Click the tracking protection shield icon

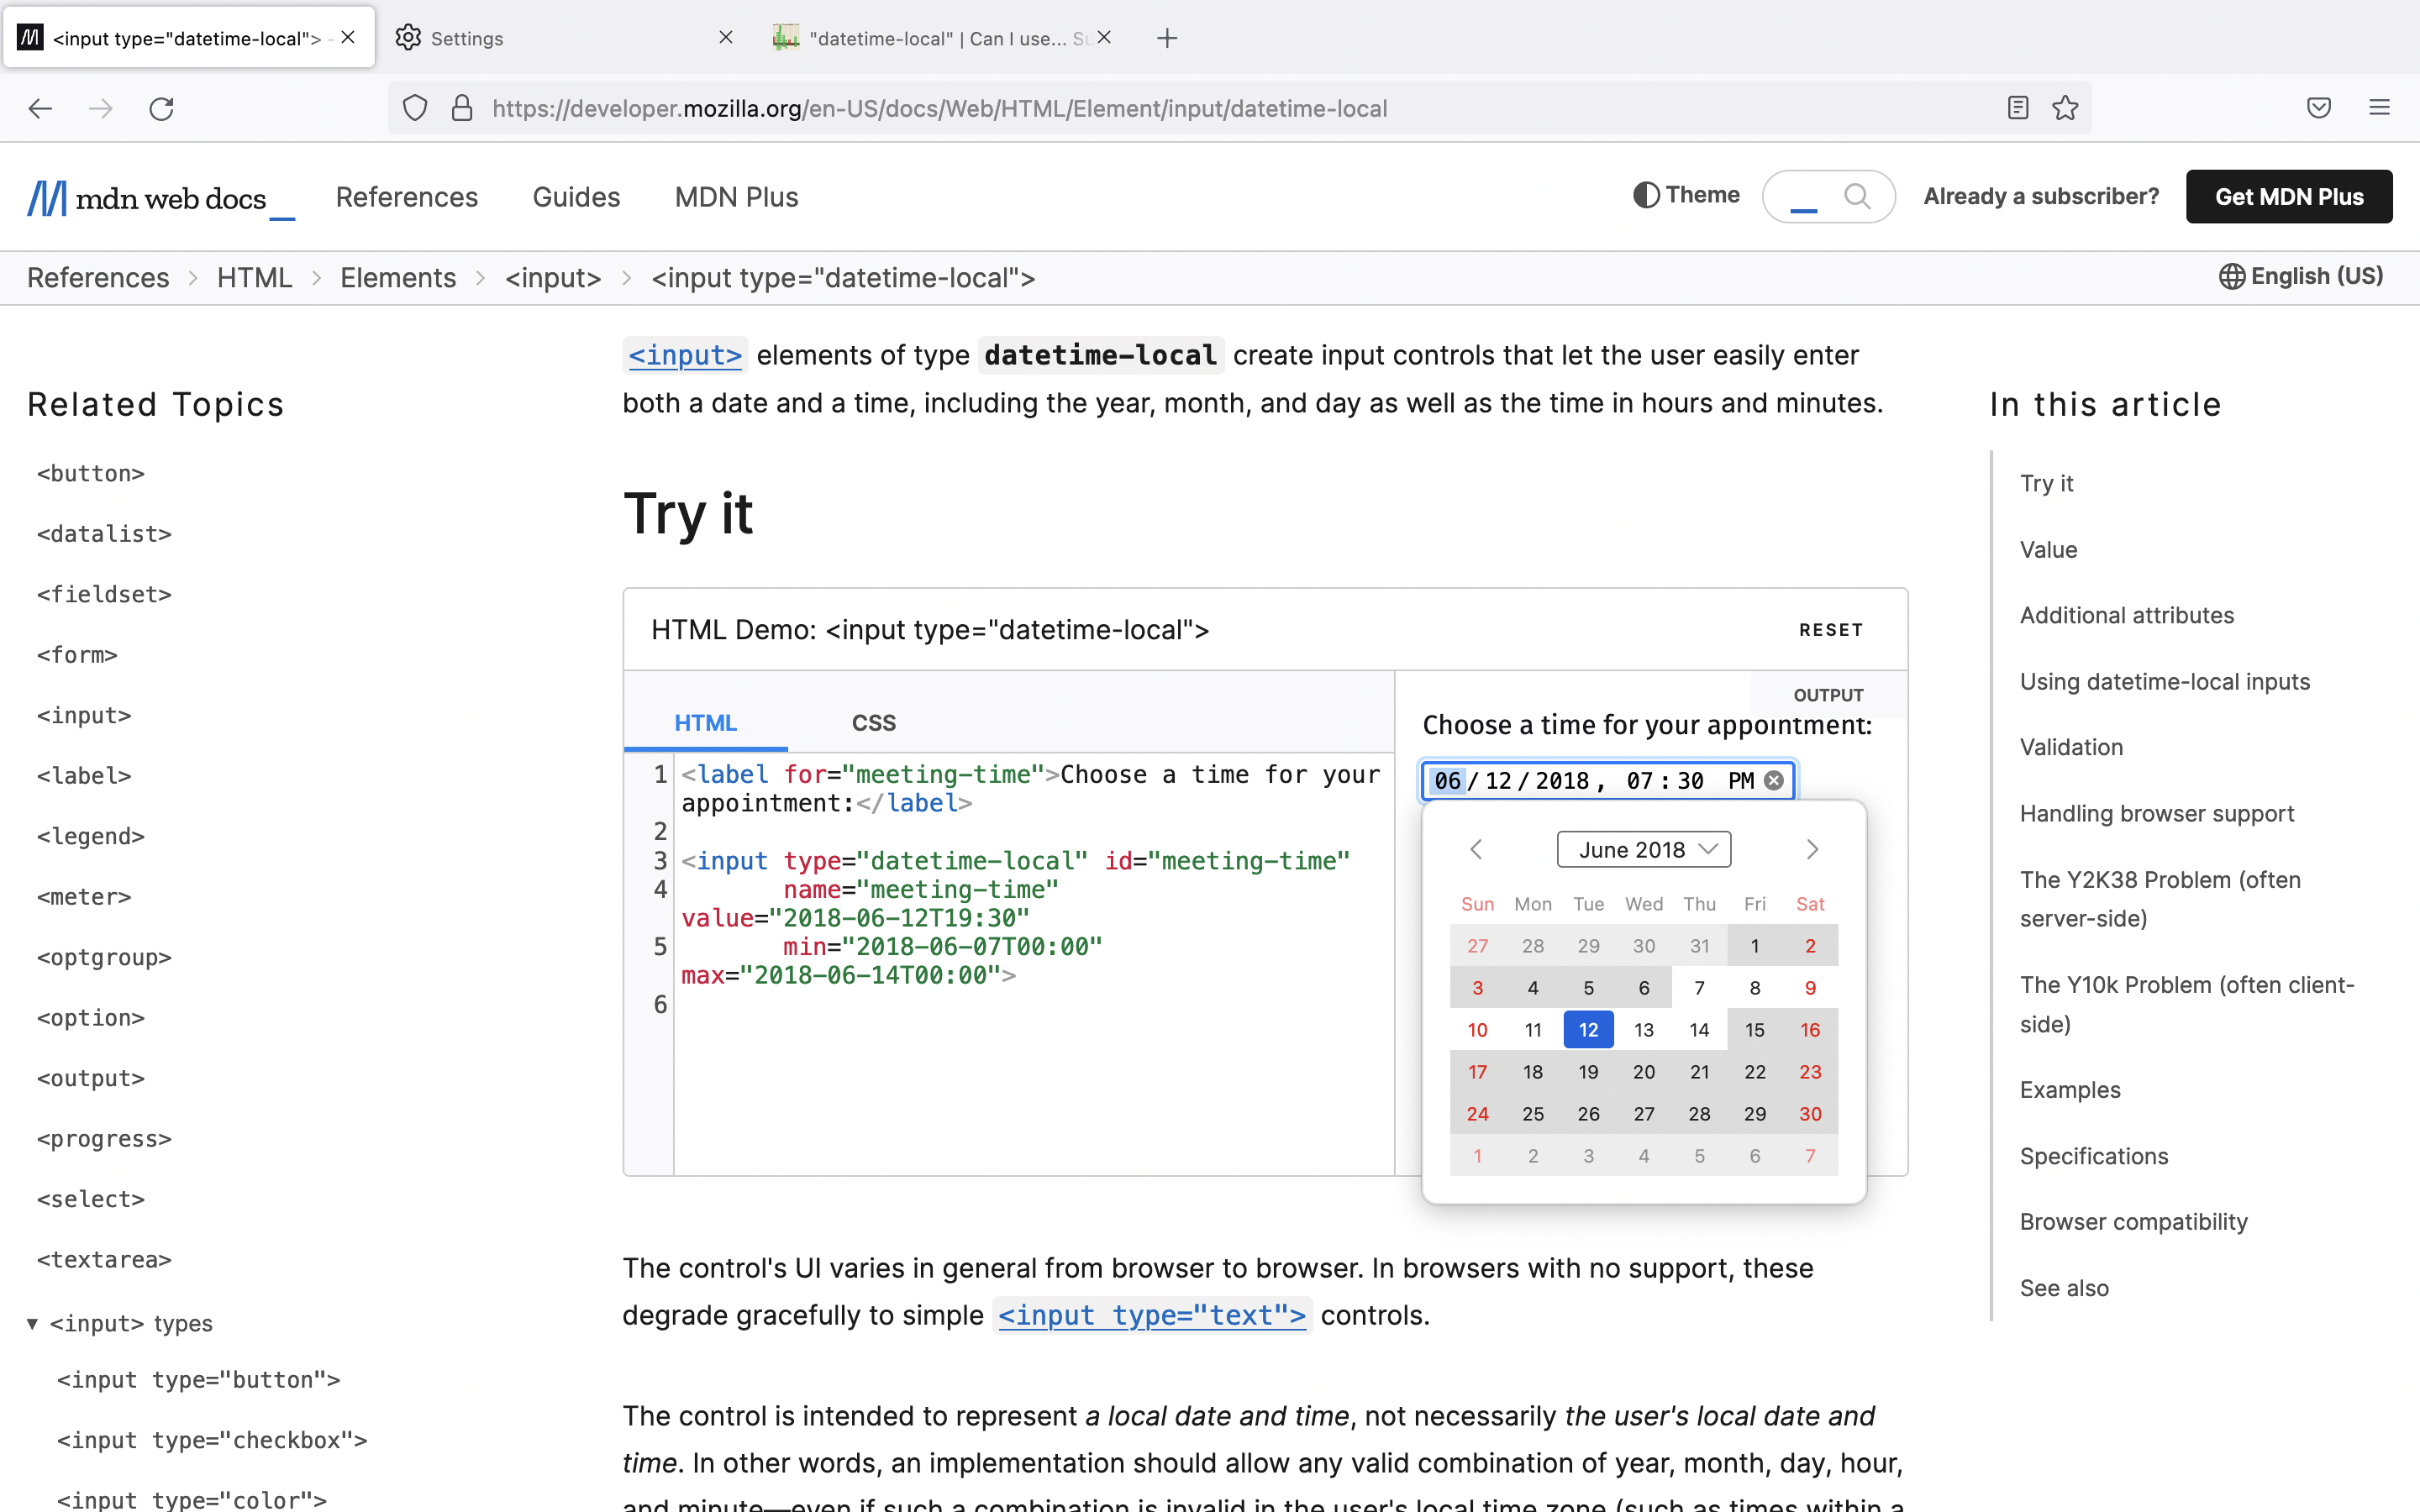pos(415,108)
